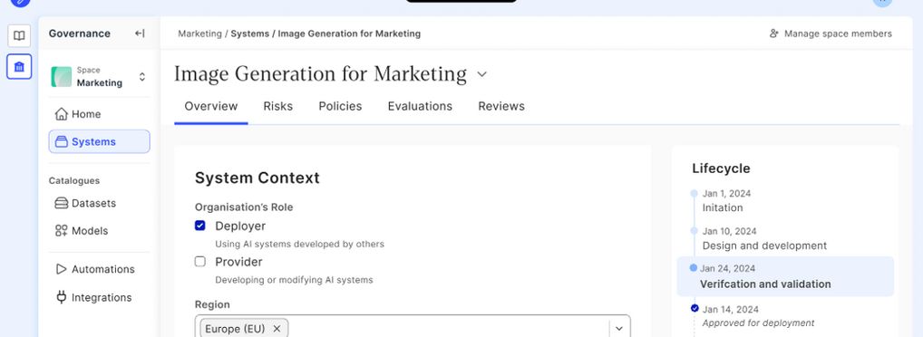Check the Provider checkbox
Viewport: 923px width, 337px height.
click(200, 262)
